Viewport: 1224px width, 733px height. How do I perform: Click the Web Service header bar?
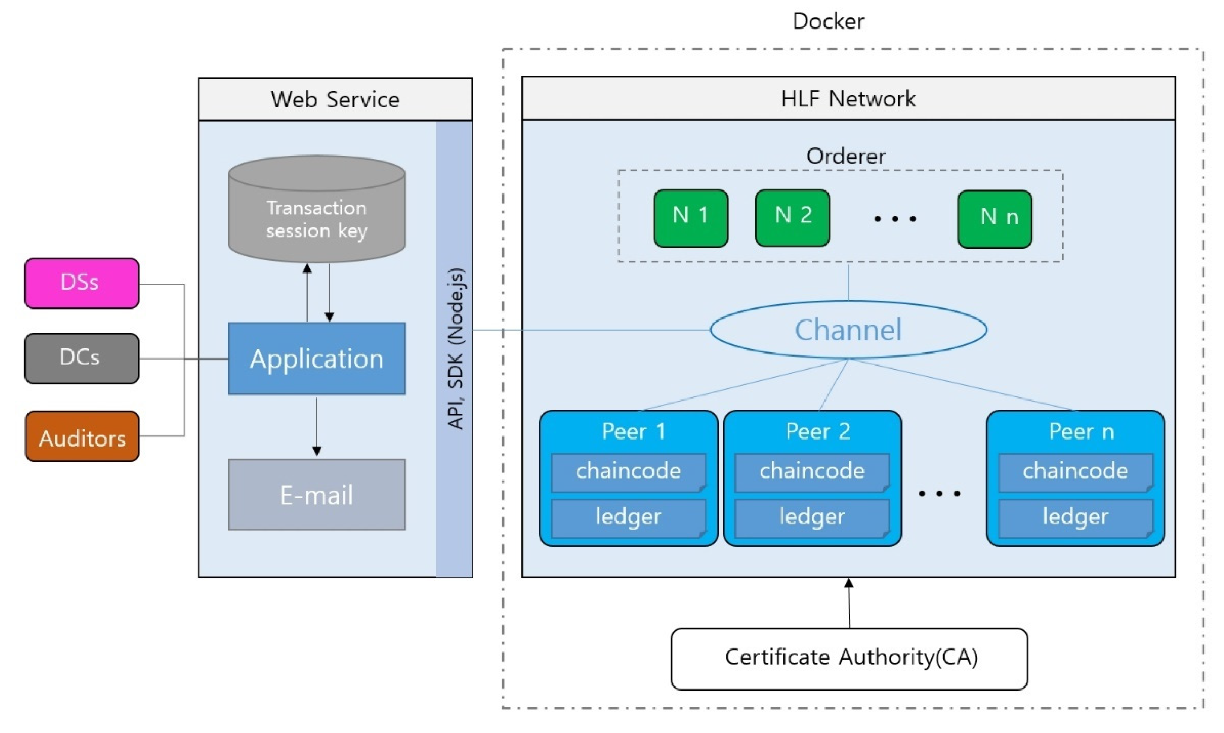tap(335, 99)
